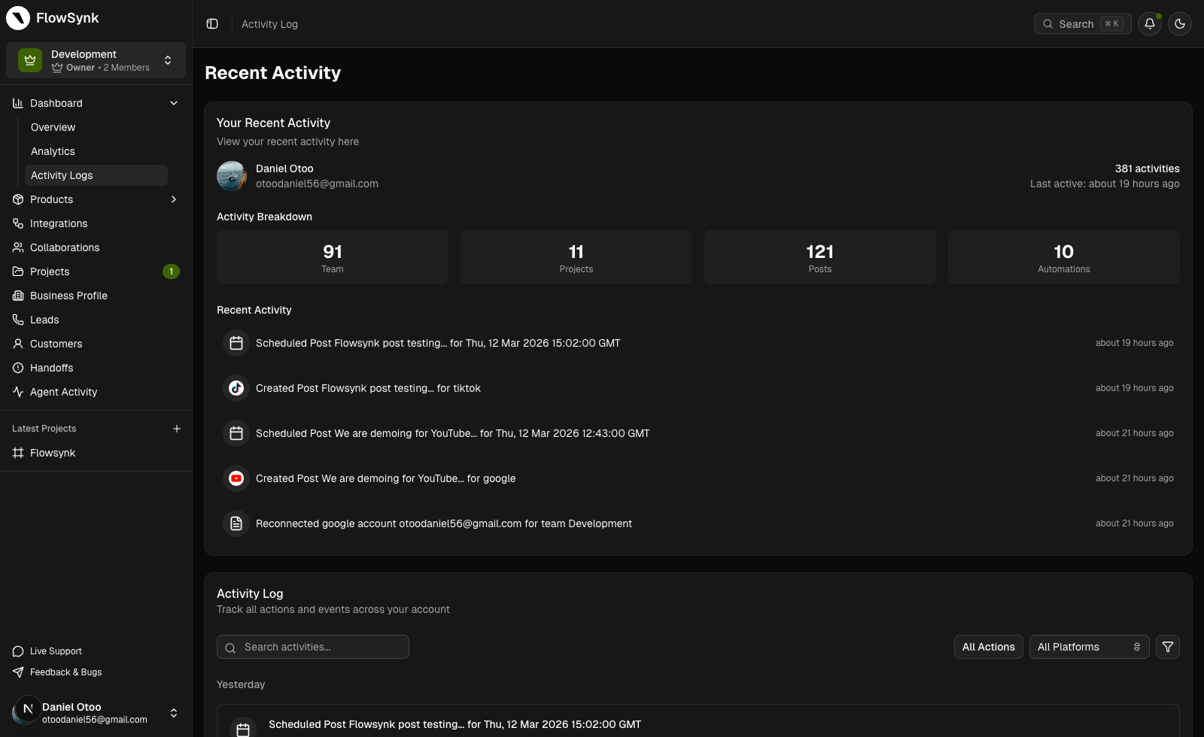
Task: Collapse the Dashboard section chevron
Action: point(174,103)
